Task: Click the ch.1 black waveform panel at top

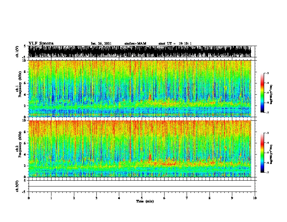Action: 140,52
